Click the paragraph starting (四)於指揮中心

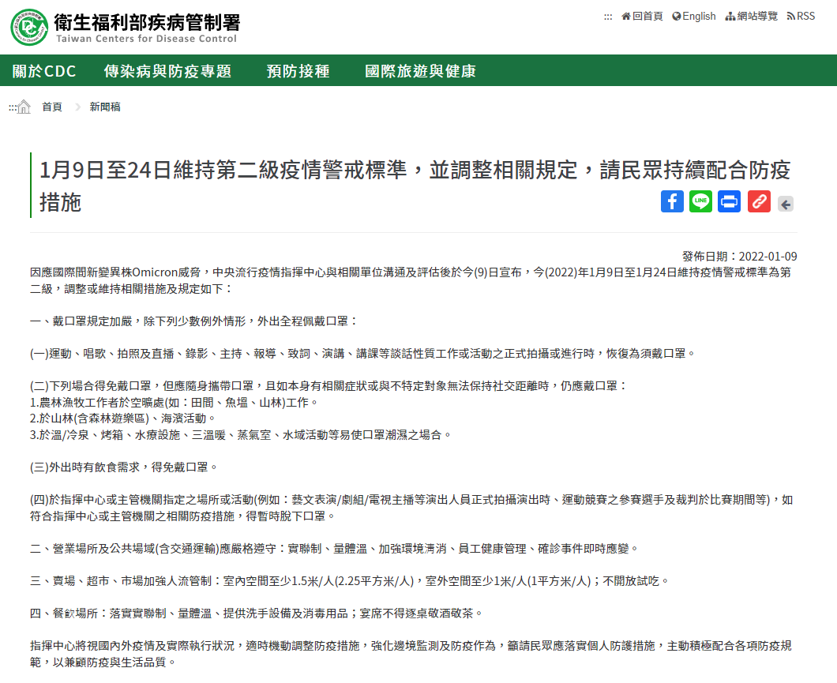tap(411, 508)
